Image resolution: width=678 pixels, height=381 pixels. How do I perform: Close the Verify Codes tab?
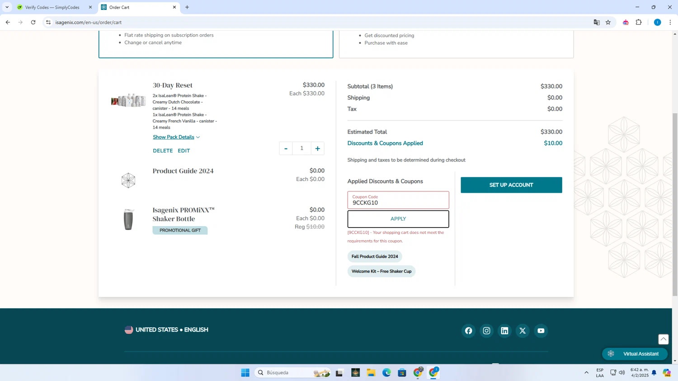pyautogui.click(x=90, y=7)
